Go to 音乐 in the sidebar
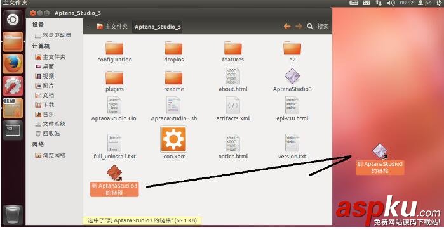The width and height of the screenshot is (444, 230). click(x=44, y=114)
